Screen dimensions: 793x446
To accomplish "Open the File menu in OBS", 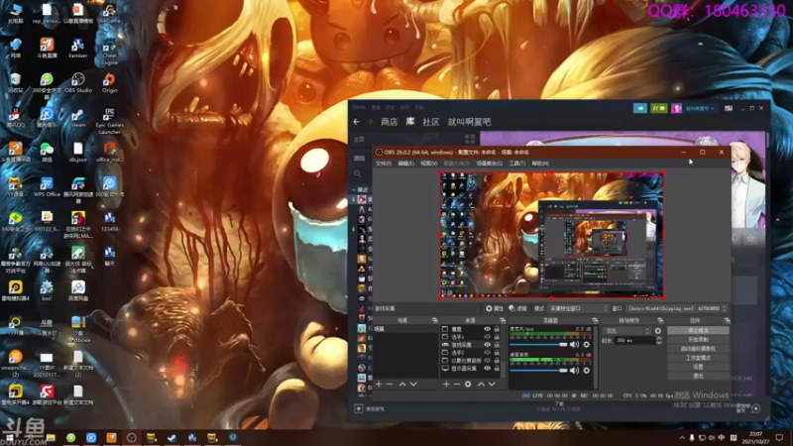I will pos(384,164).
